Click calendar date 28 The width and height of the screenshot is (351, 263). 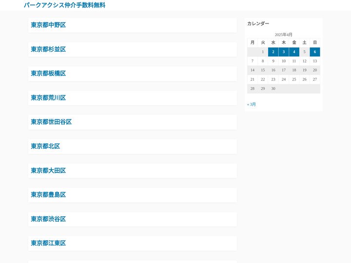tap(253, 89)
